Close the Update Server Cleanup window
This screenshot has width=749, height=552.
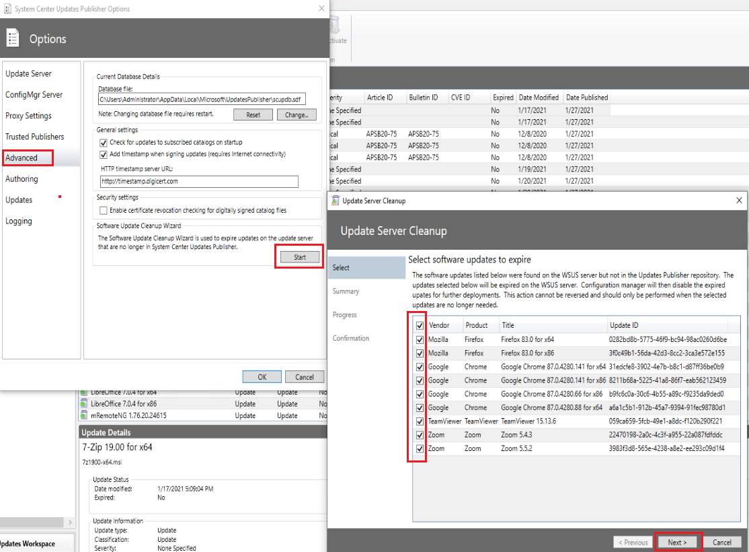coord(739,201)
